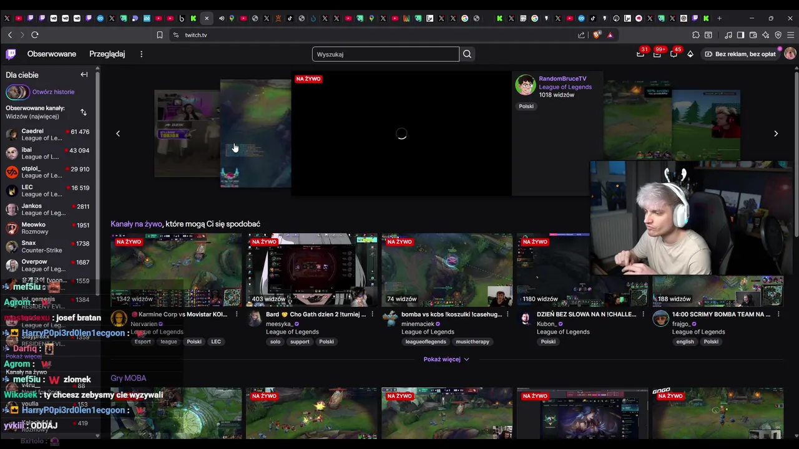
Task: Open Prime loot icon with badge 31
Action: (640, 54)
